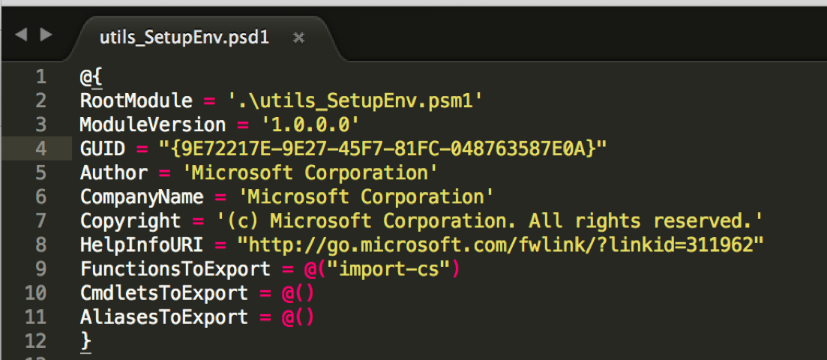Click line number 12 in gutter
Viewport: 827px width, 360px height.
[x=35, y=341]
